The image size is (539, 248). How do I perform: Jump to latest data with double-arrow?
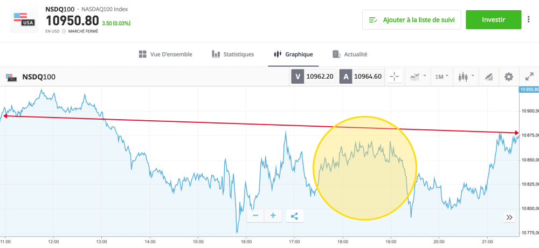click(509, 217)
